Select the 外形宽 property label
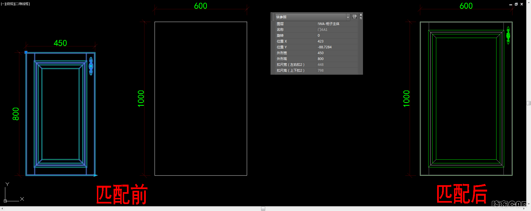The image size is (531, 211). (282, 53)
